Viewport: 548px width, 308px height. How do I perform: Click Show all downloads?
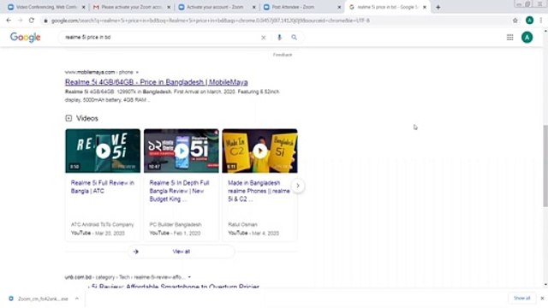tap(521, 299)
